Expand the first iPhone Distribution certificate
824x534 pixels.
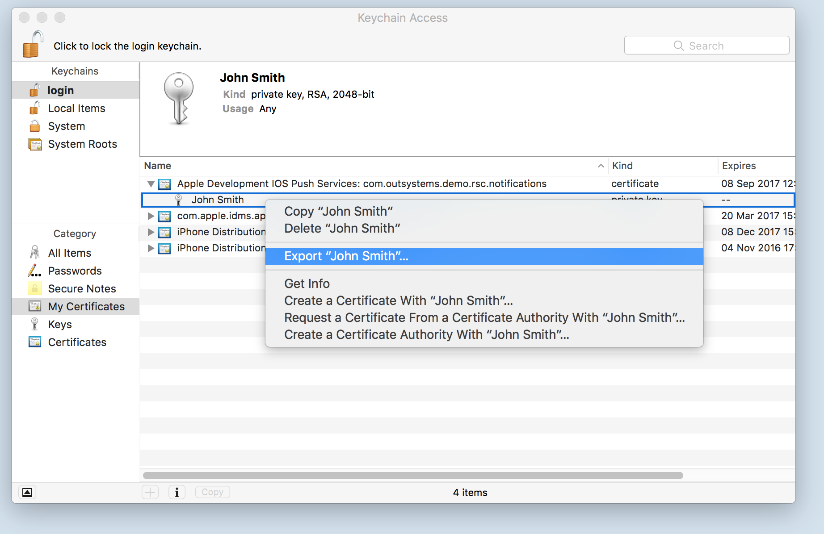pos(151,232)
